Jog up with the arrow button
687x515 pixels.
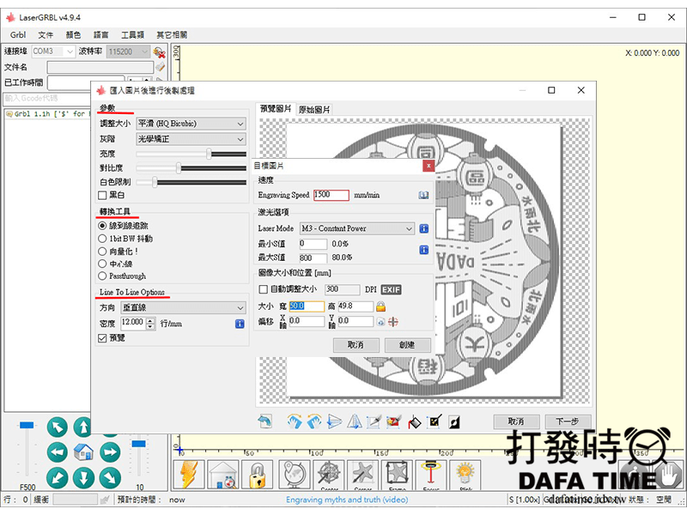click(83, 427)
